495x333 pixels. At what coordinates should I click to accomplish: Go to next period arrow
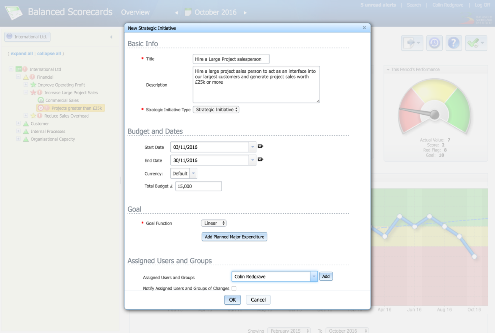coord(245,13)
